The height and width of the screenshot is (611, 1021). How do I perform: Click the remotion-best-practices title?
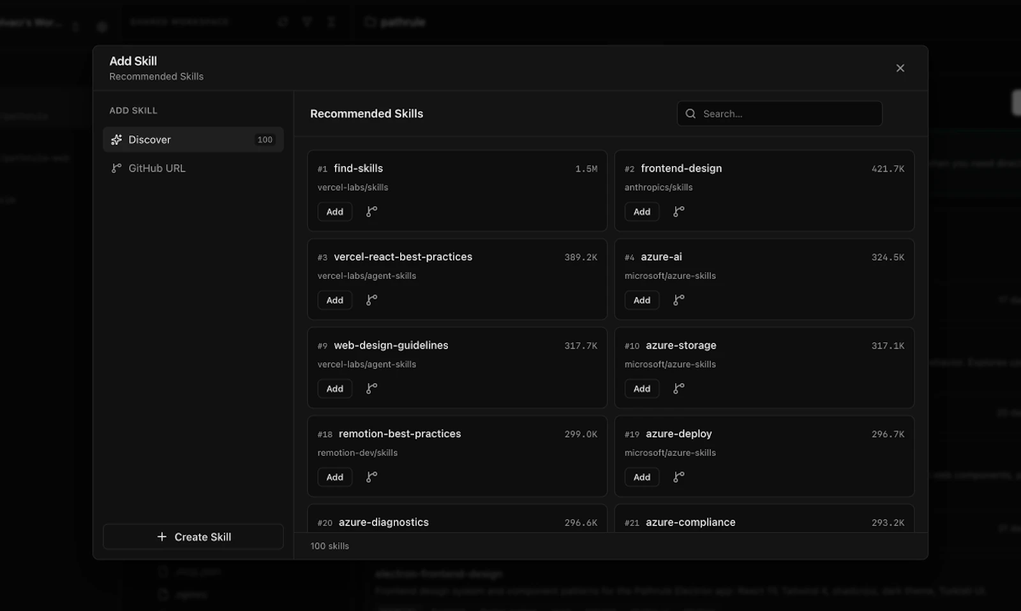pyautogui.click(x=399, y=434)
